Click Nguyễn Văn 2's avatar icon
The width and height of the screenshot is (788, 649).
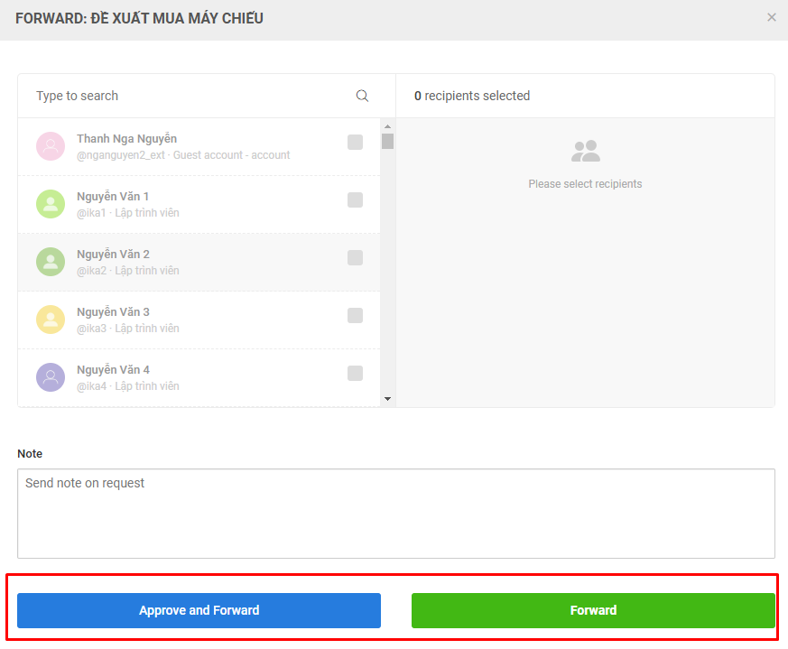(51, 262)
